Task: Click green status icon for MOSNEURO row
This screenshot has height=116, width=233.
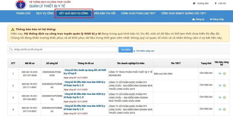Action: coord(225,73)
